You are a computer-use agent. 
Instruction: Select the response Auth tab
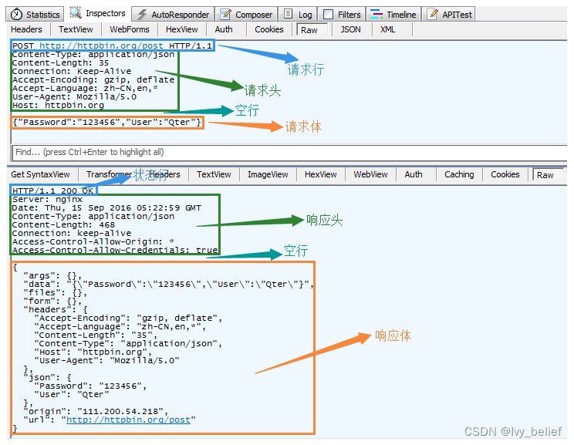pyautogui.click(x=414, y=174)
